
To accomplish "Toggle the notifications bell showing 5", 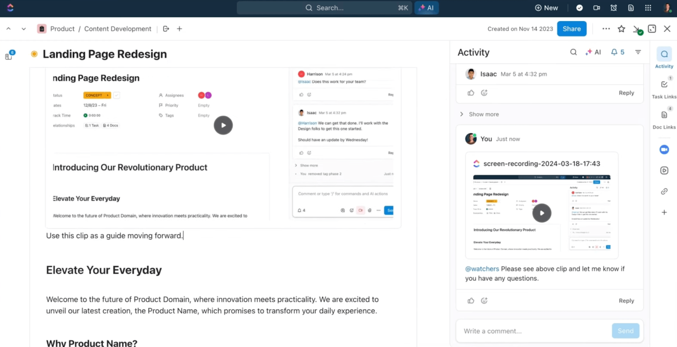I will pyautogui.click(x=617, y=52).
